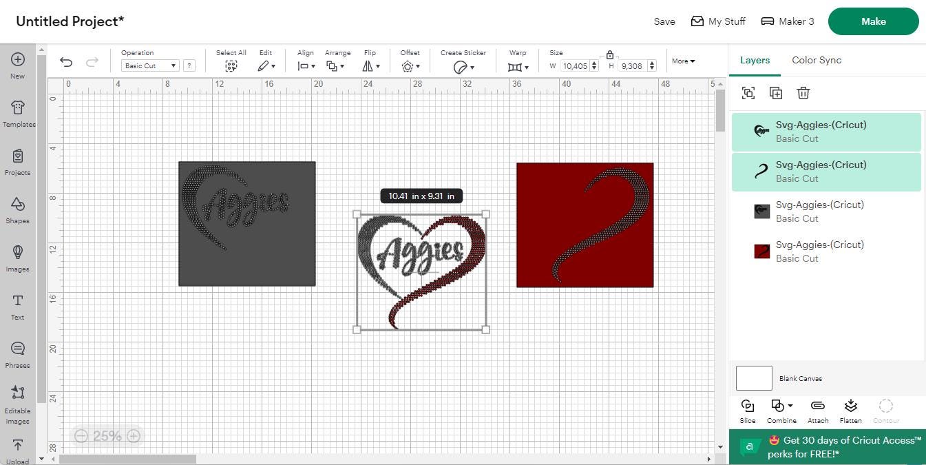Select the Maker 3 machine
This screenshot has height=465, width=926.
pos(788,21)
